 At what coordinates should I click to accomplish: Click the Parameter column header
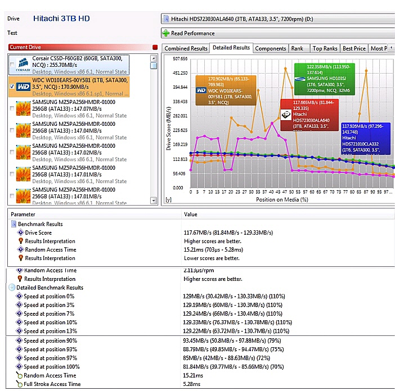[x=95, y=214]
